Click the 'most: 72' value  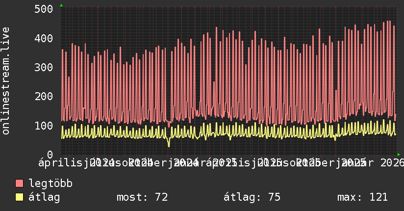click(x=142, y=197)
